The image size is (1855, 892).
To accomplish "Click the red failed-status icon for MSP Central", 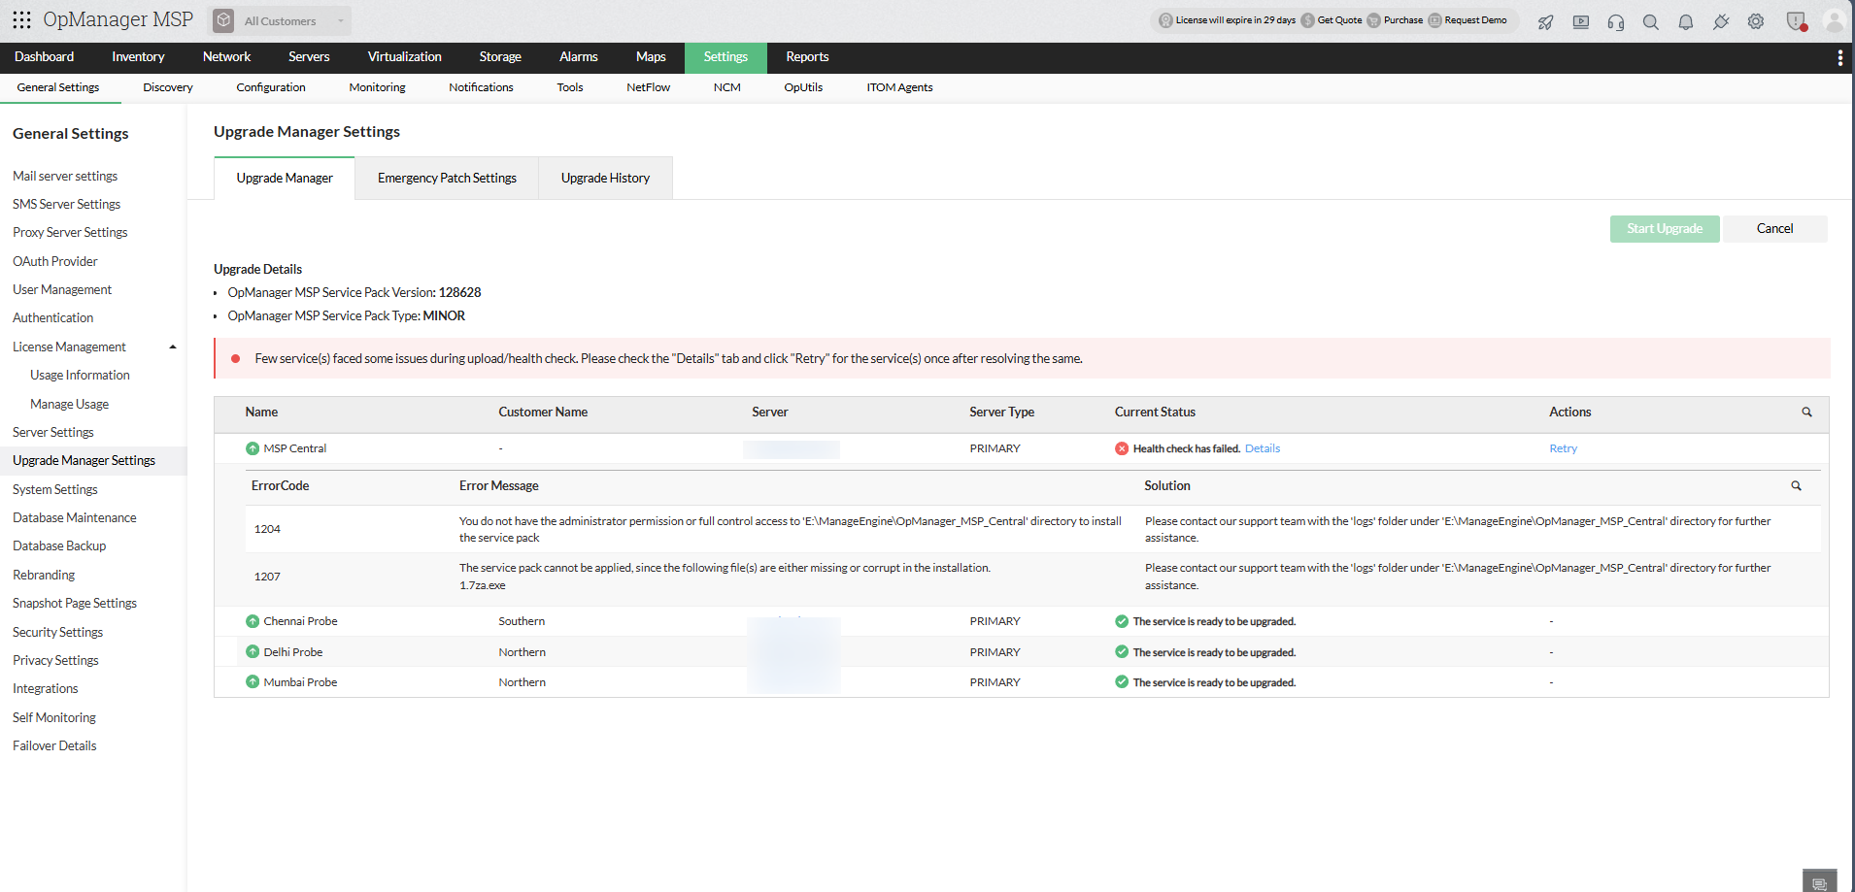I will (x=1122, y=448).
